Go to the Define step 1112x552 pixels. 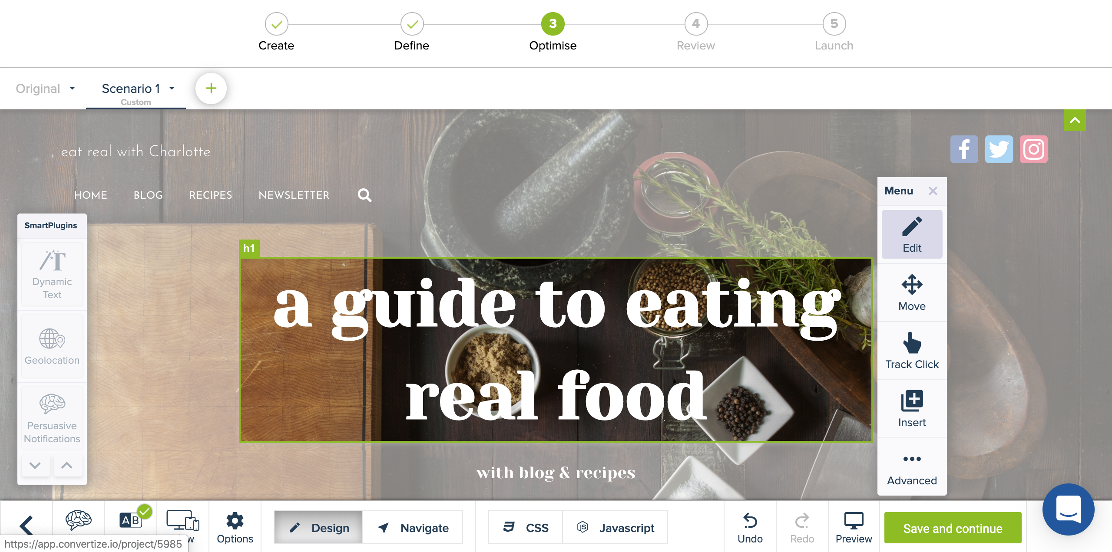coord(411,32)
